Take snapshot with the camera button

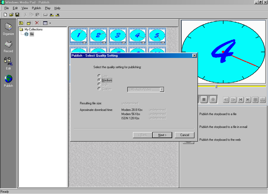tap(263, 100)
